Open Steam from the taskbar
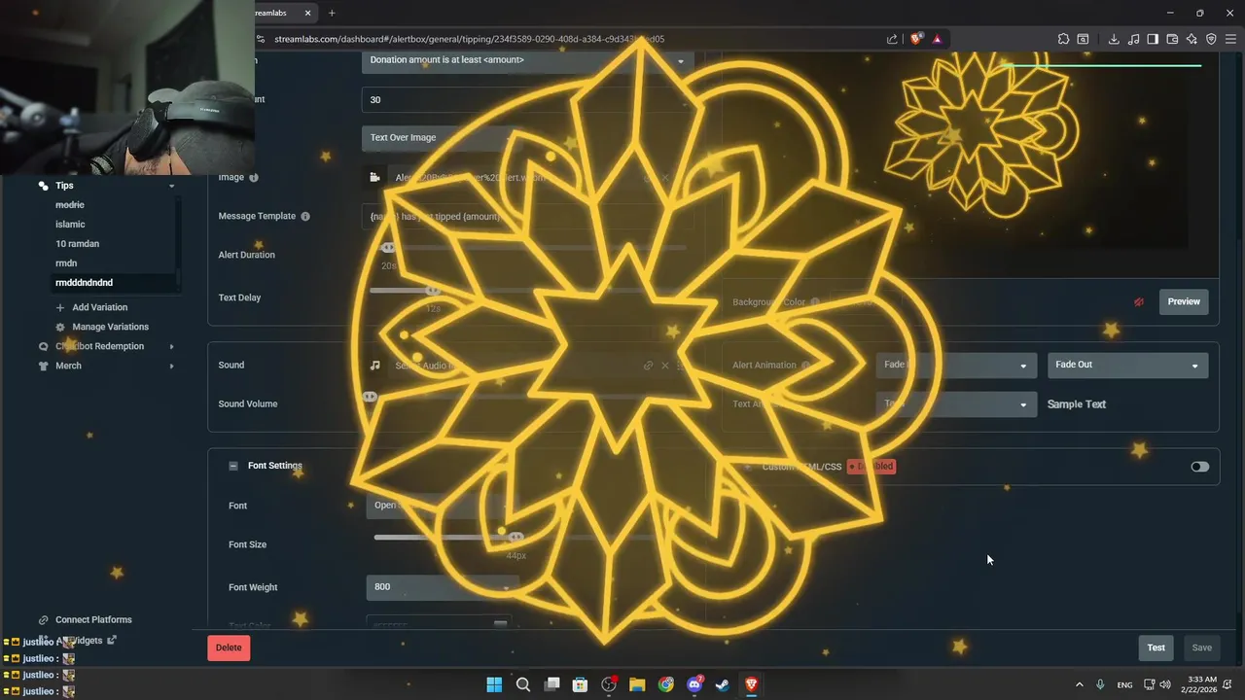This screenshot has height=700, width=1245. click(x=723, y=684)
